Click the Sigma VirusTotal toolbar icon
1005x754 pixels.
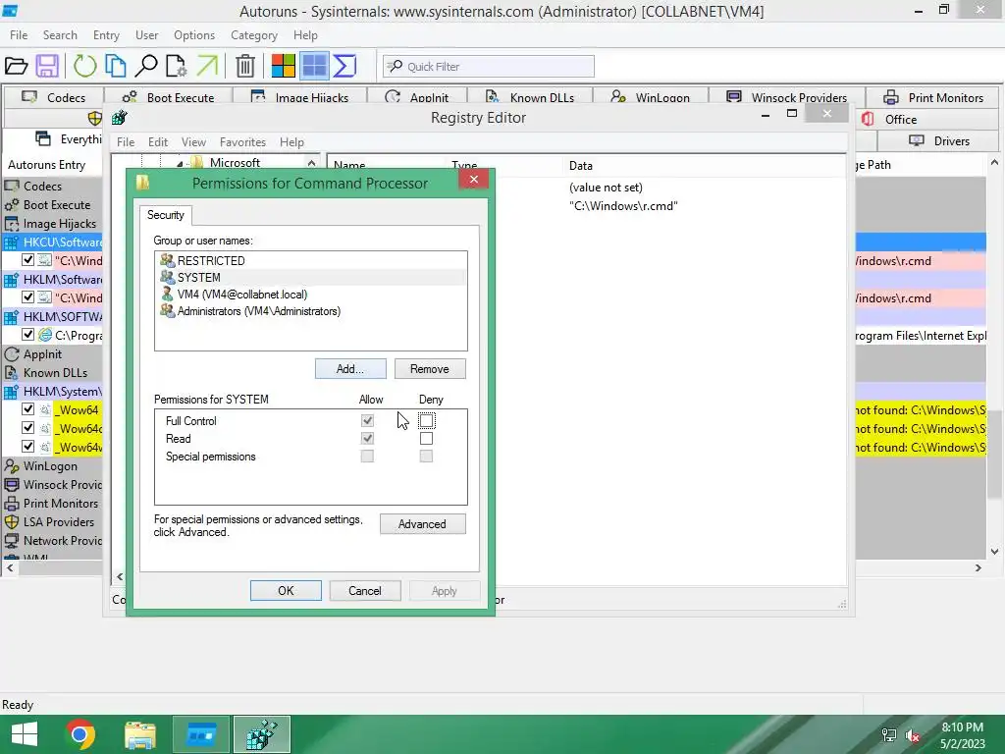(344, 66)
